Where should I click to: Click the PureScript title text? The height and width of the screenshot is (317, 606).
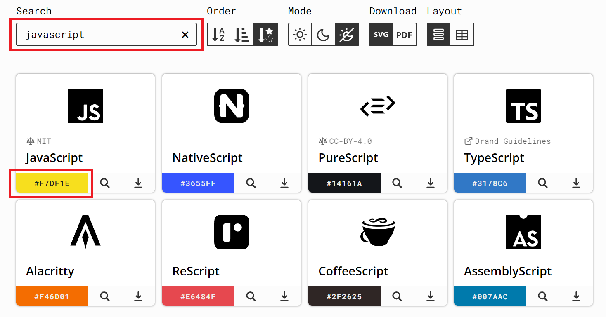[348, 158]
